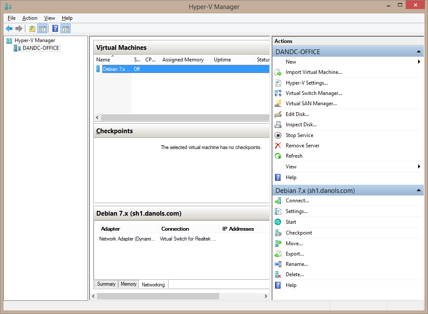Click left arrow of Virtual Machines scrollbar
Viewport: 428px width, 314px height.
[97, 117]
